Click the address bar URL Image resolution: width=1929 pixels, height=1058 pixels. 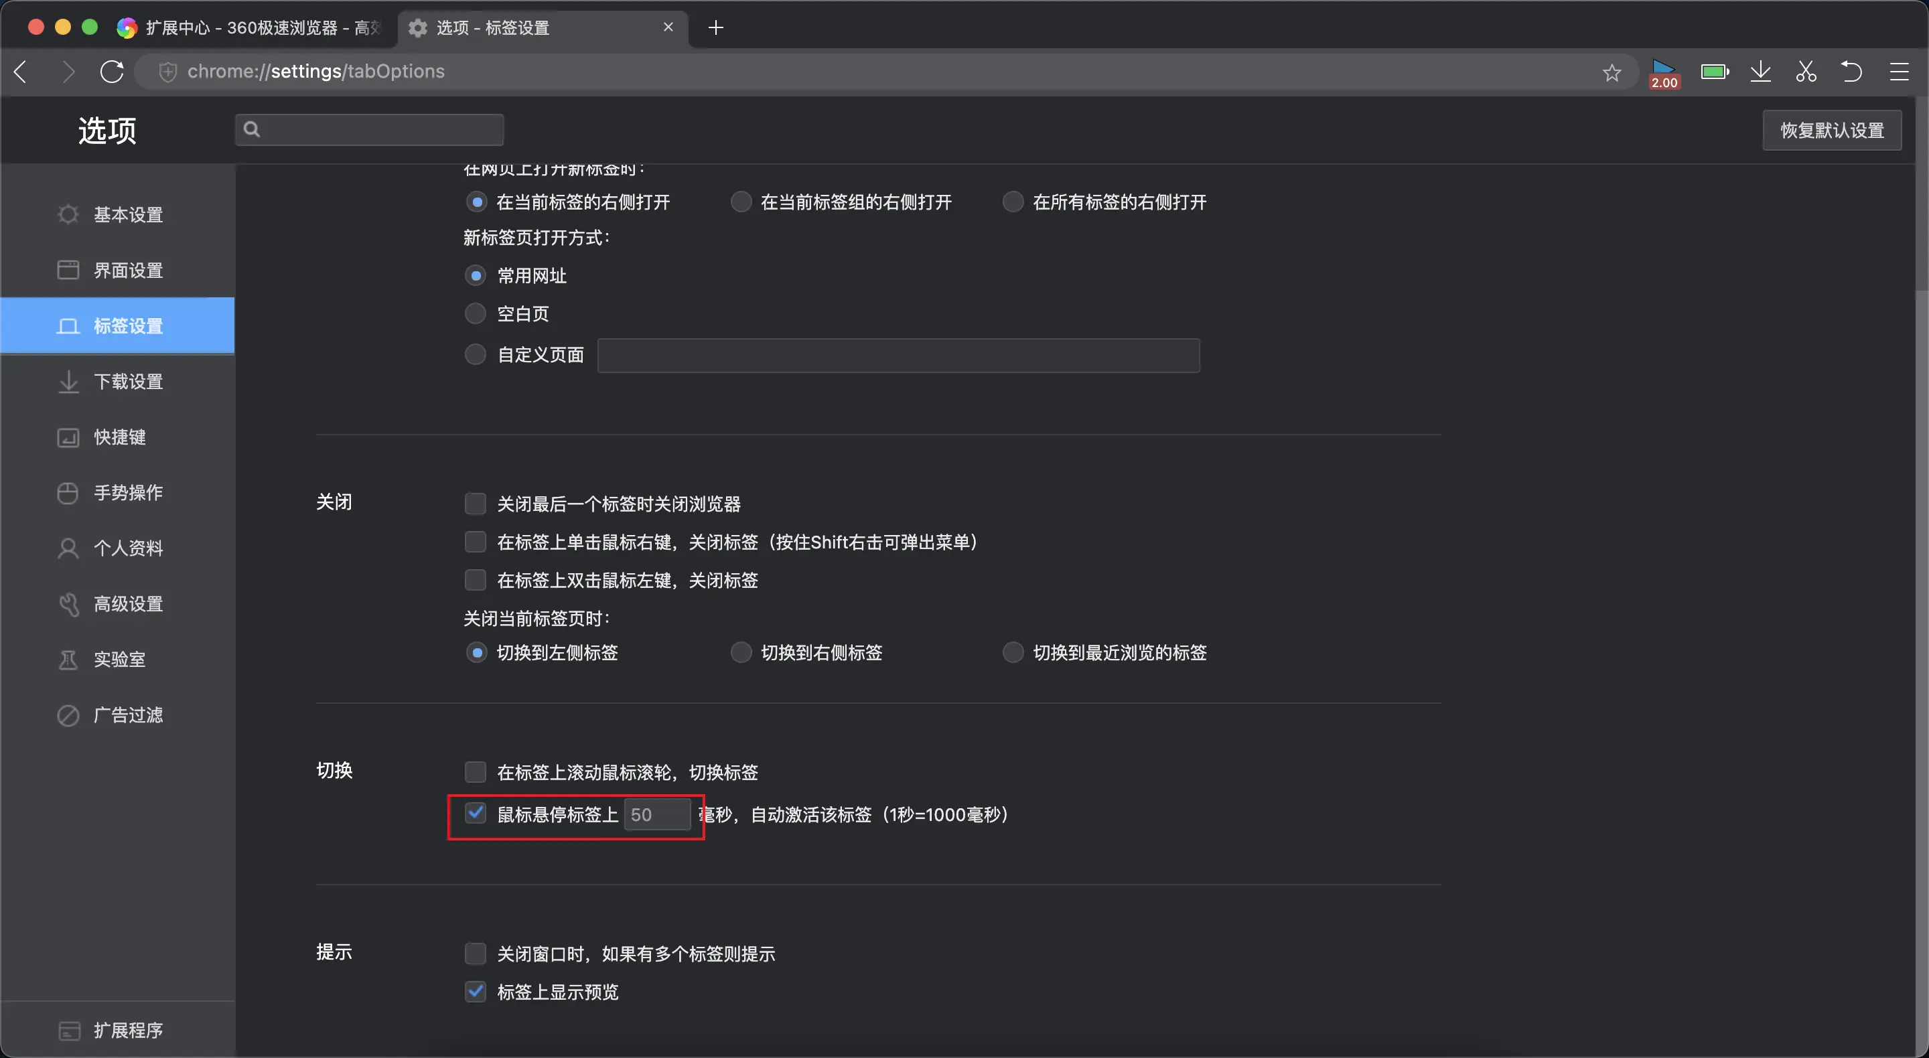pos(316,72)
